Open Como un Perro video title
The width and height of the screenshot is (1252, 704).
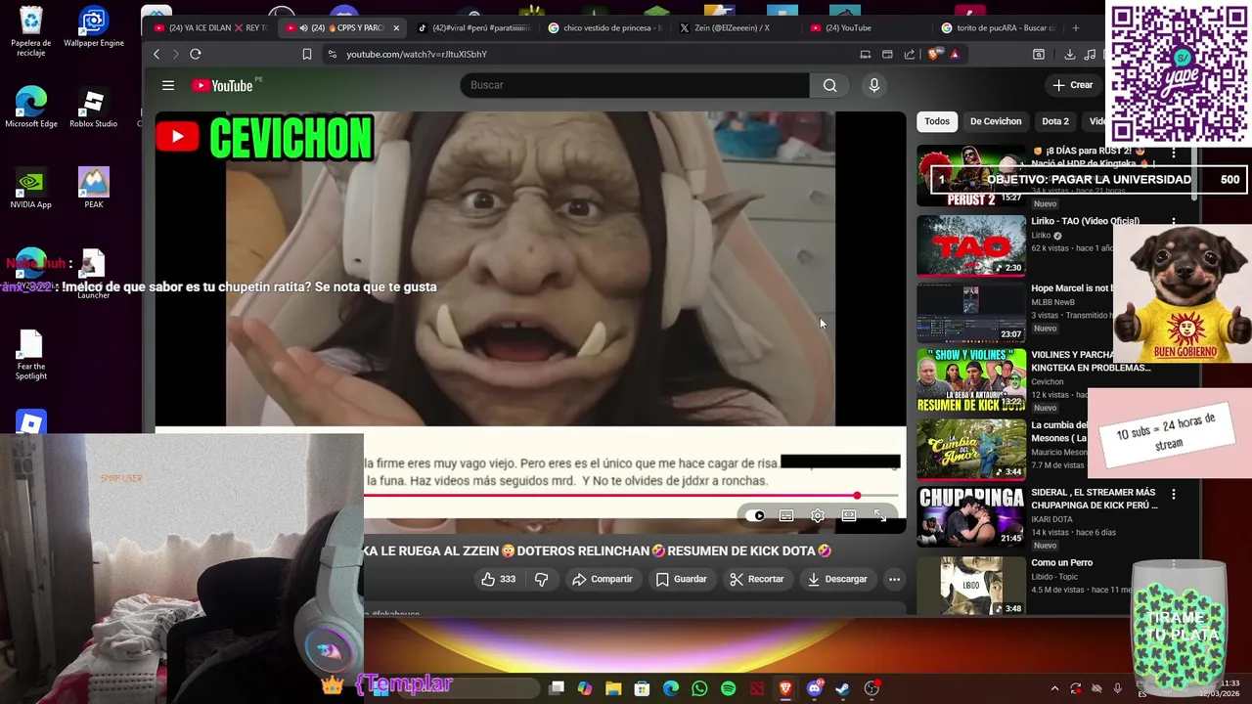tap(1061, 562)
